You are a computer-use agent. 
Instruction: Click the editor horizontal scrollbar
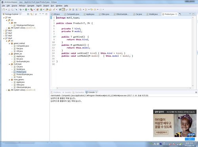click(124, 88)
